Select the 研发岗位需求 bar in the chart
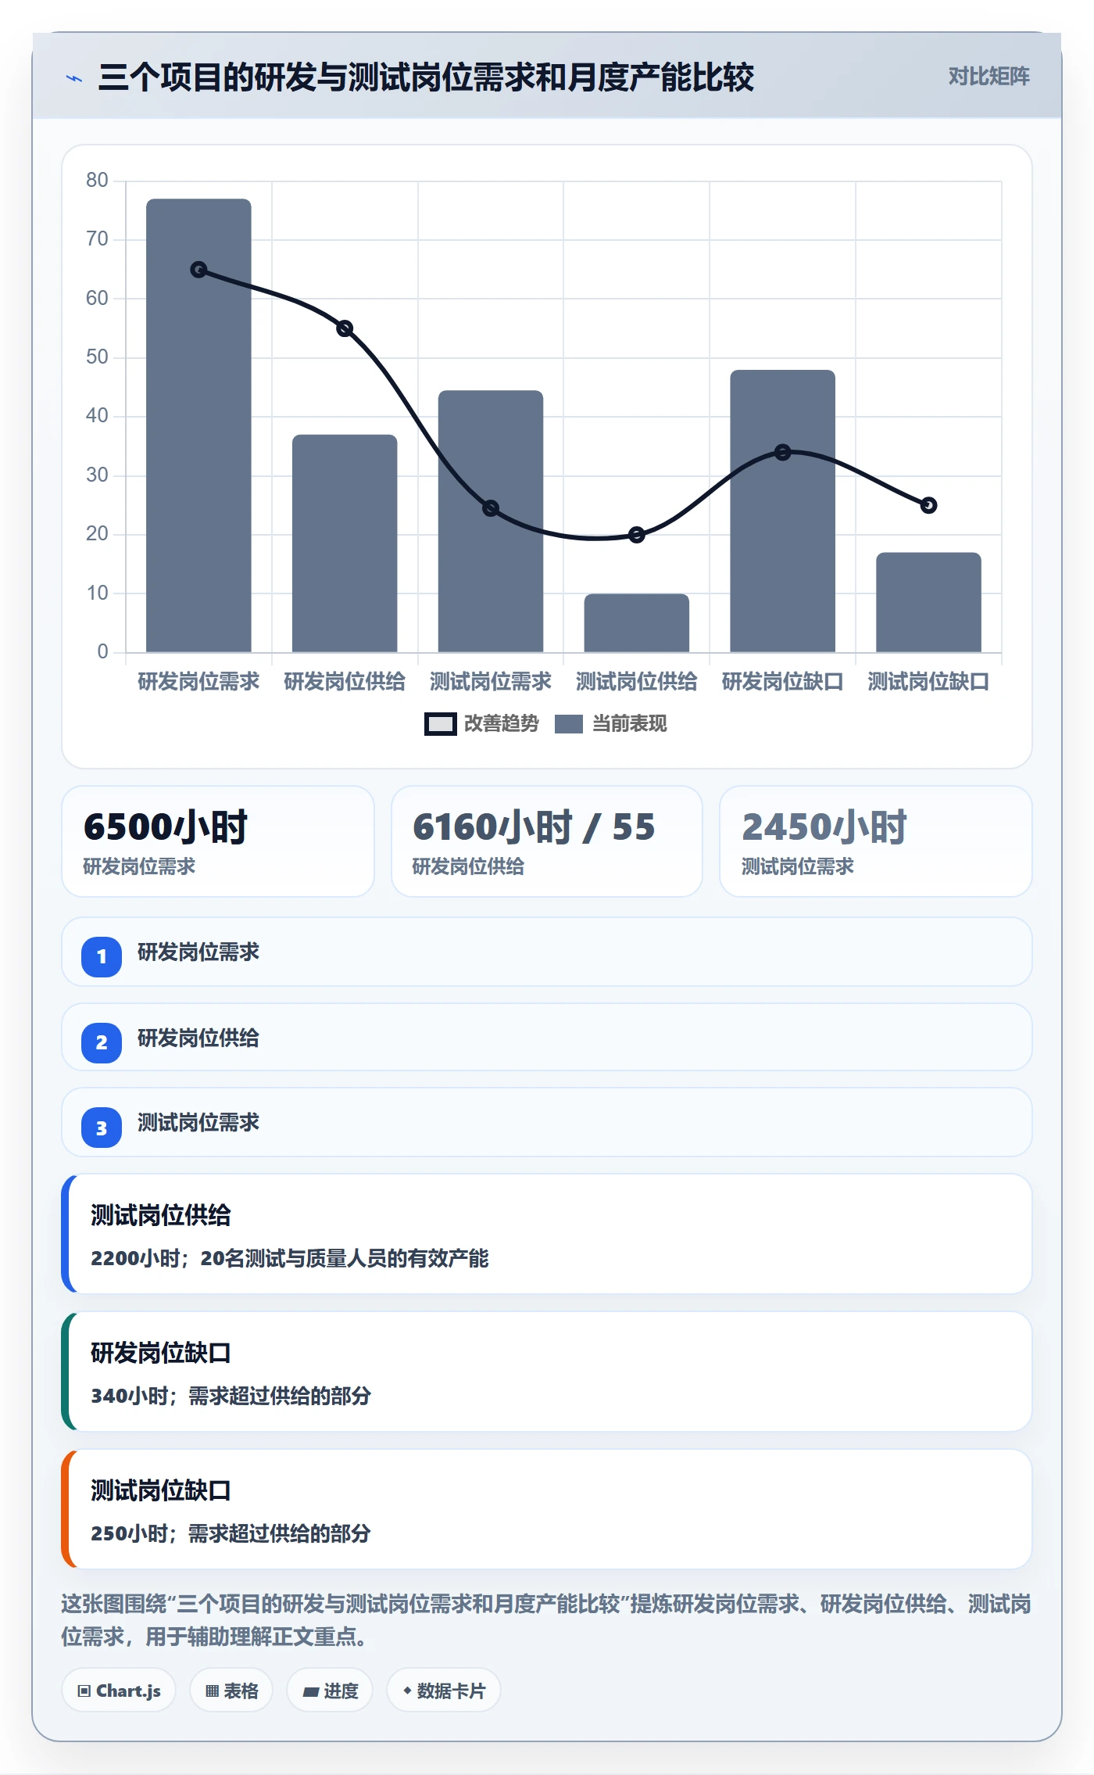 (x=198, y=425)
